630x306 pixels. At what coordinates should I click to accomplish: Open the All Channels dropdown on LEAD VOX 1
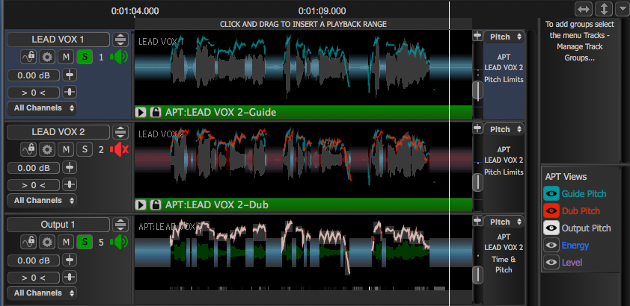(42, 108)
